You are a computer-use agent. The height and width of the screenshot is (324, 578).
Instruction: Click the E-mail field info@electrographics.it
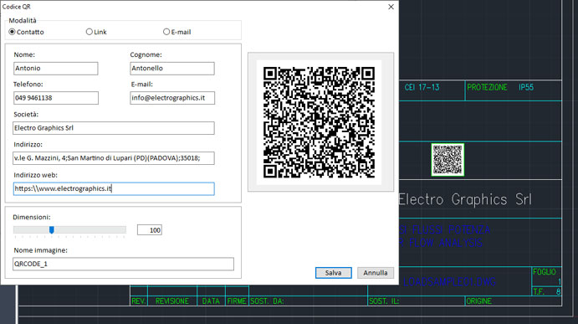pos(172,98)
